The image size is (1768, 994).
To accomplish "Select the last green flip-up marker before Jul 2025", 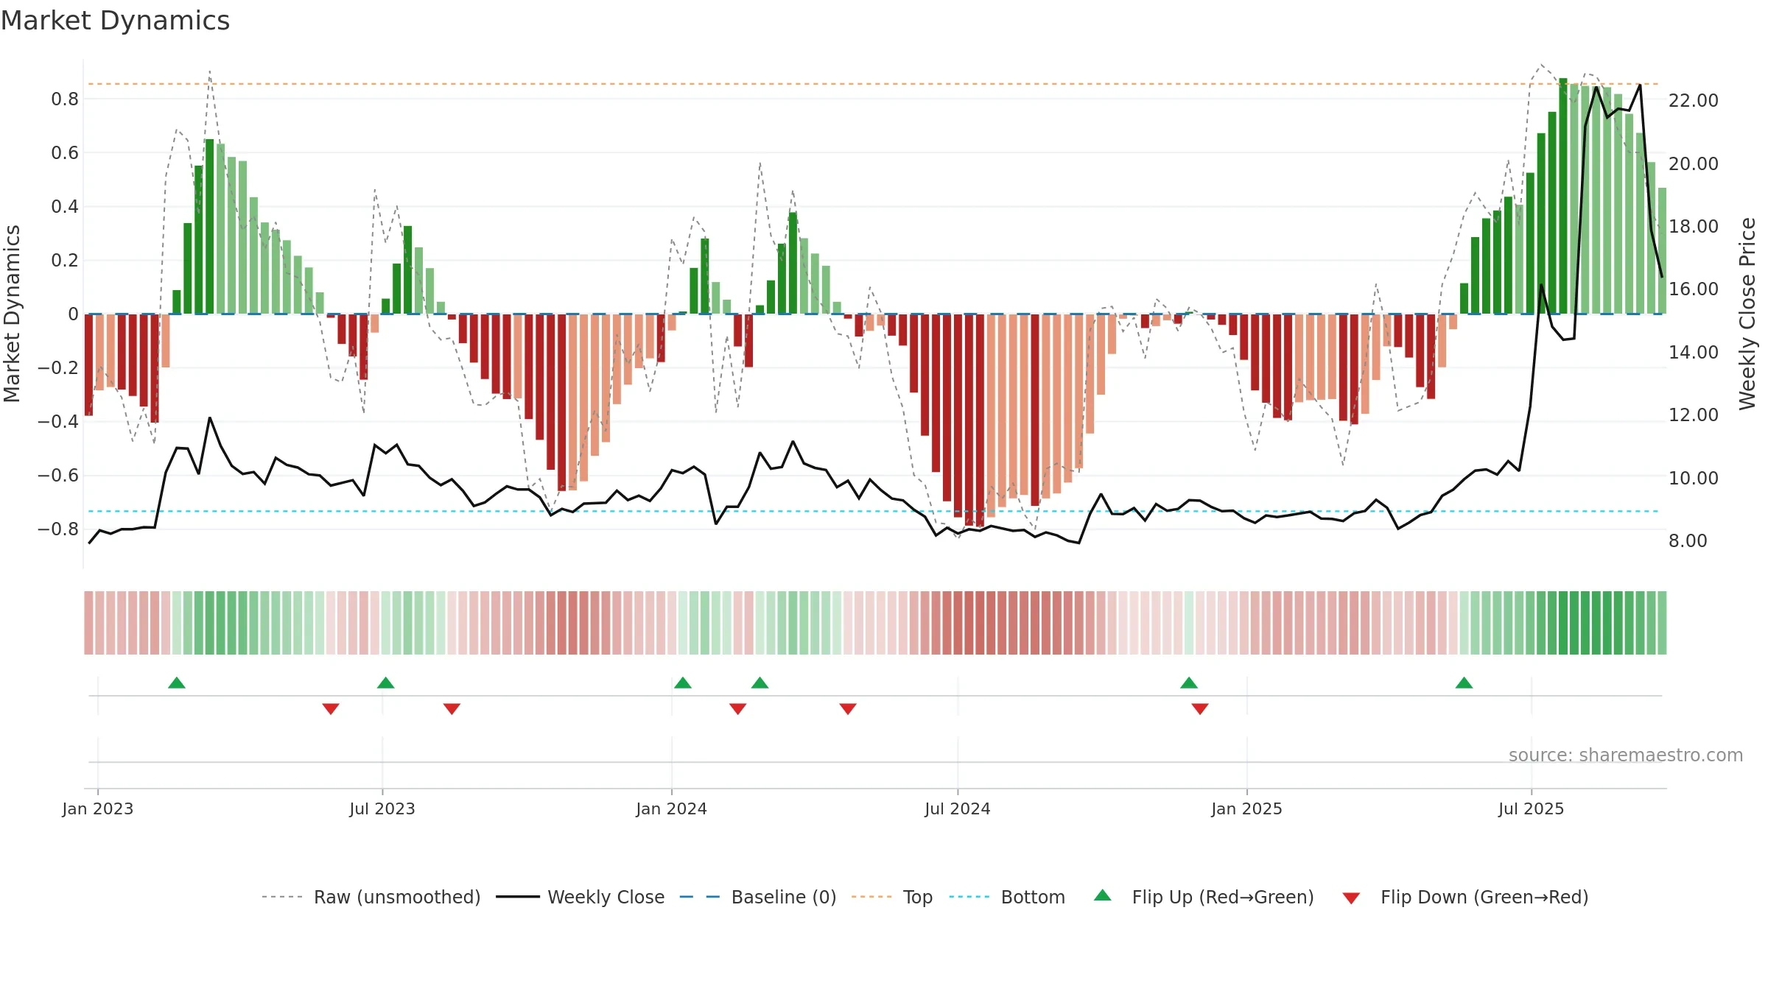I will click(x=1464, y=683).
